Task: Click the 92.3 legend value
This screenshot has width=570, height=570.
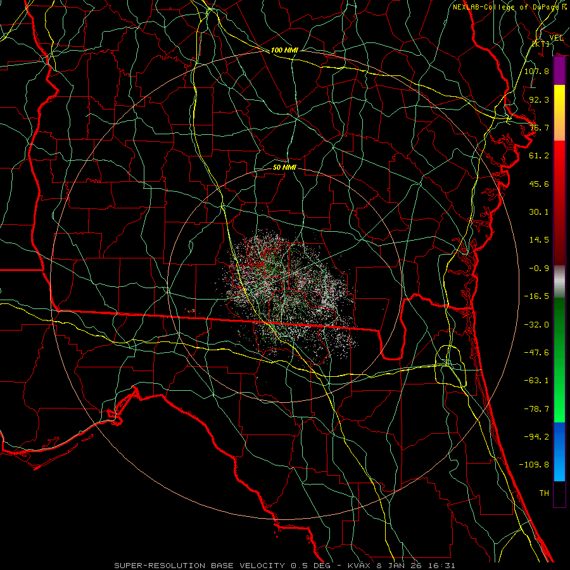Action: coord(539,99)
